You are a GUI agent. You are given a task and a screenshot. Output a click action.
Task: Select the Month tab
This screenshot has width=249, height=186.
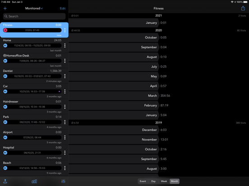point(175,181)
